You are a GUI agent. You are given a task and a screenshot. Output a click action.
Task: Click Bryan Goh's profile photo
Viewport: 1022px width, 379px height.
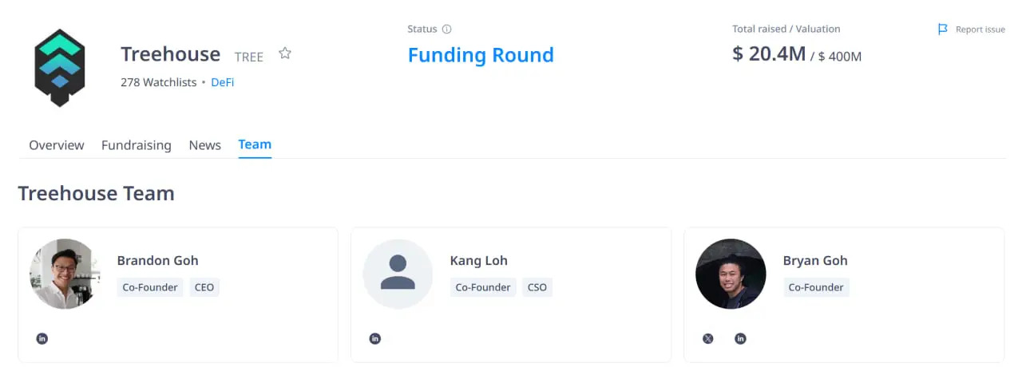coord(731,274)
